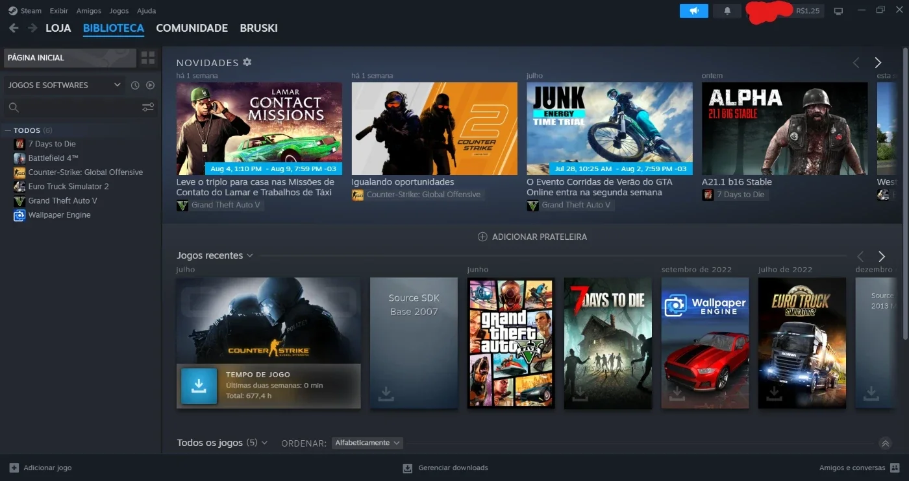Open 7 Days to Die cover in recent games
The height and width of the screenshot is (481, 909).
click(608, 343)
